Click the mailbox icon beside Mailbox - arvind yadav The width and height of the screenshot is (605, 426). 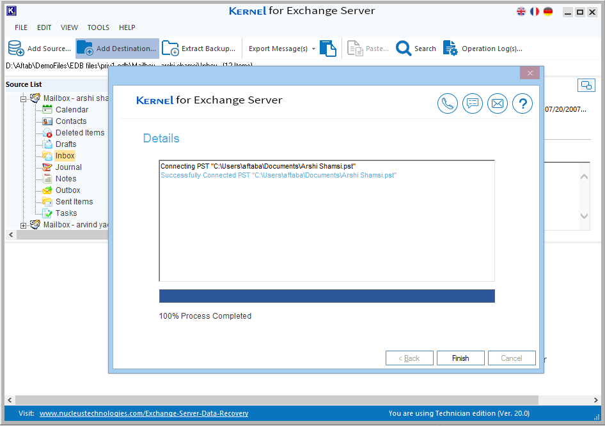click(35, 224)
